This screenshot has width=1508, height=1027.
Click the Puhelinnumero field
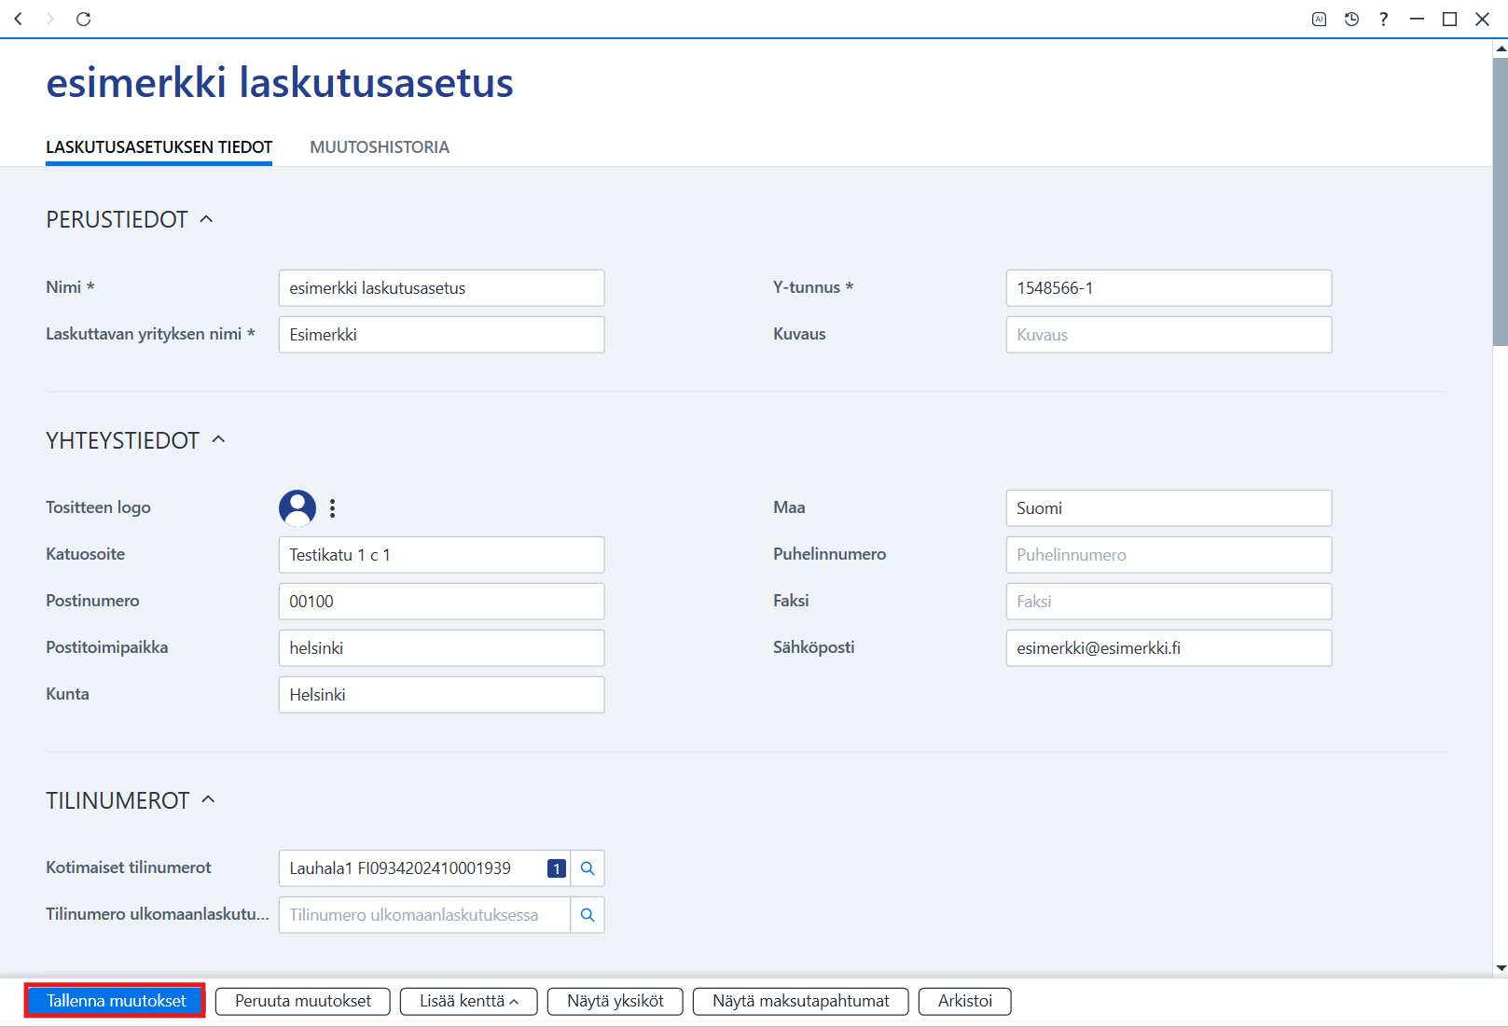pyautogui.click(x=1169, y=555)
